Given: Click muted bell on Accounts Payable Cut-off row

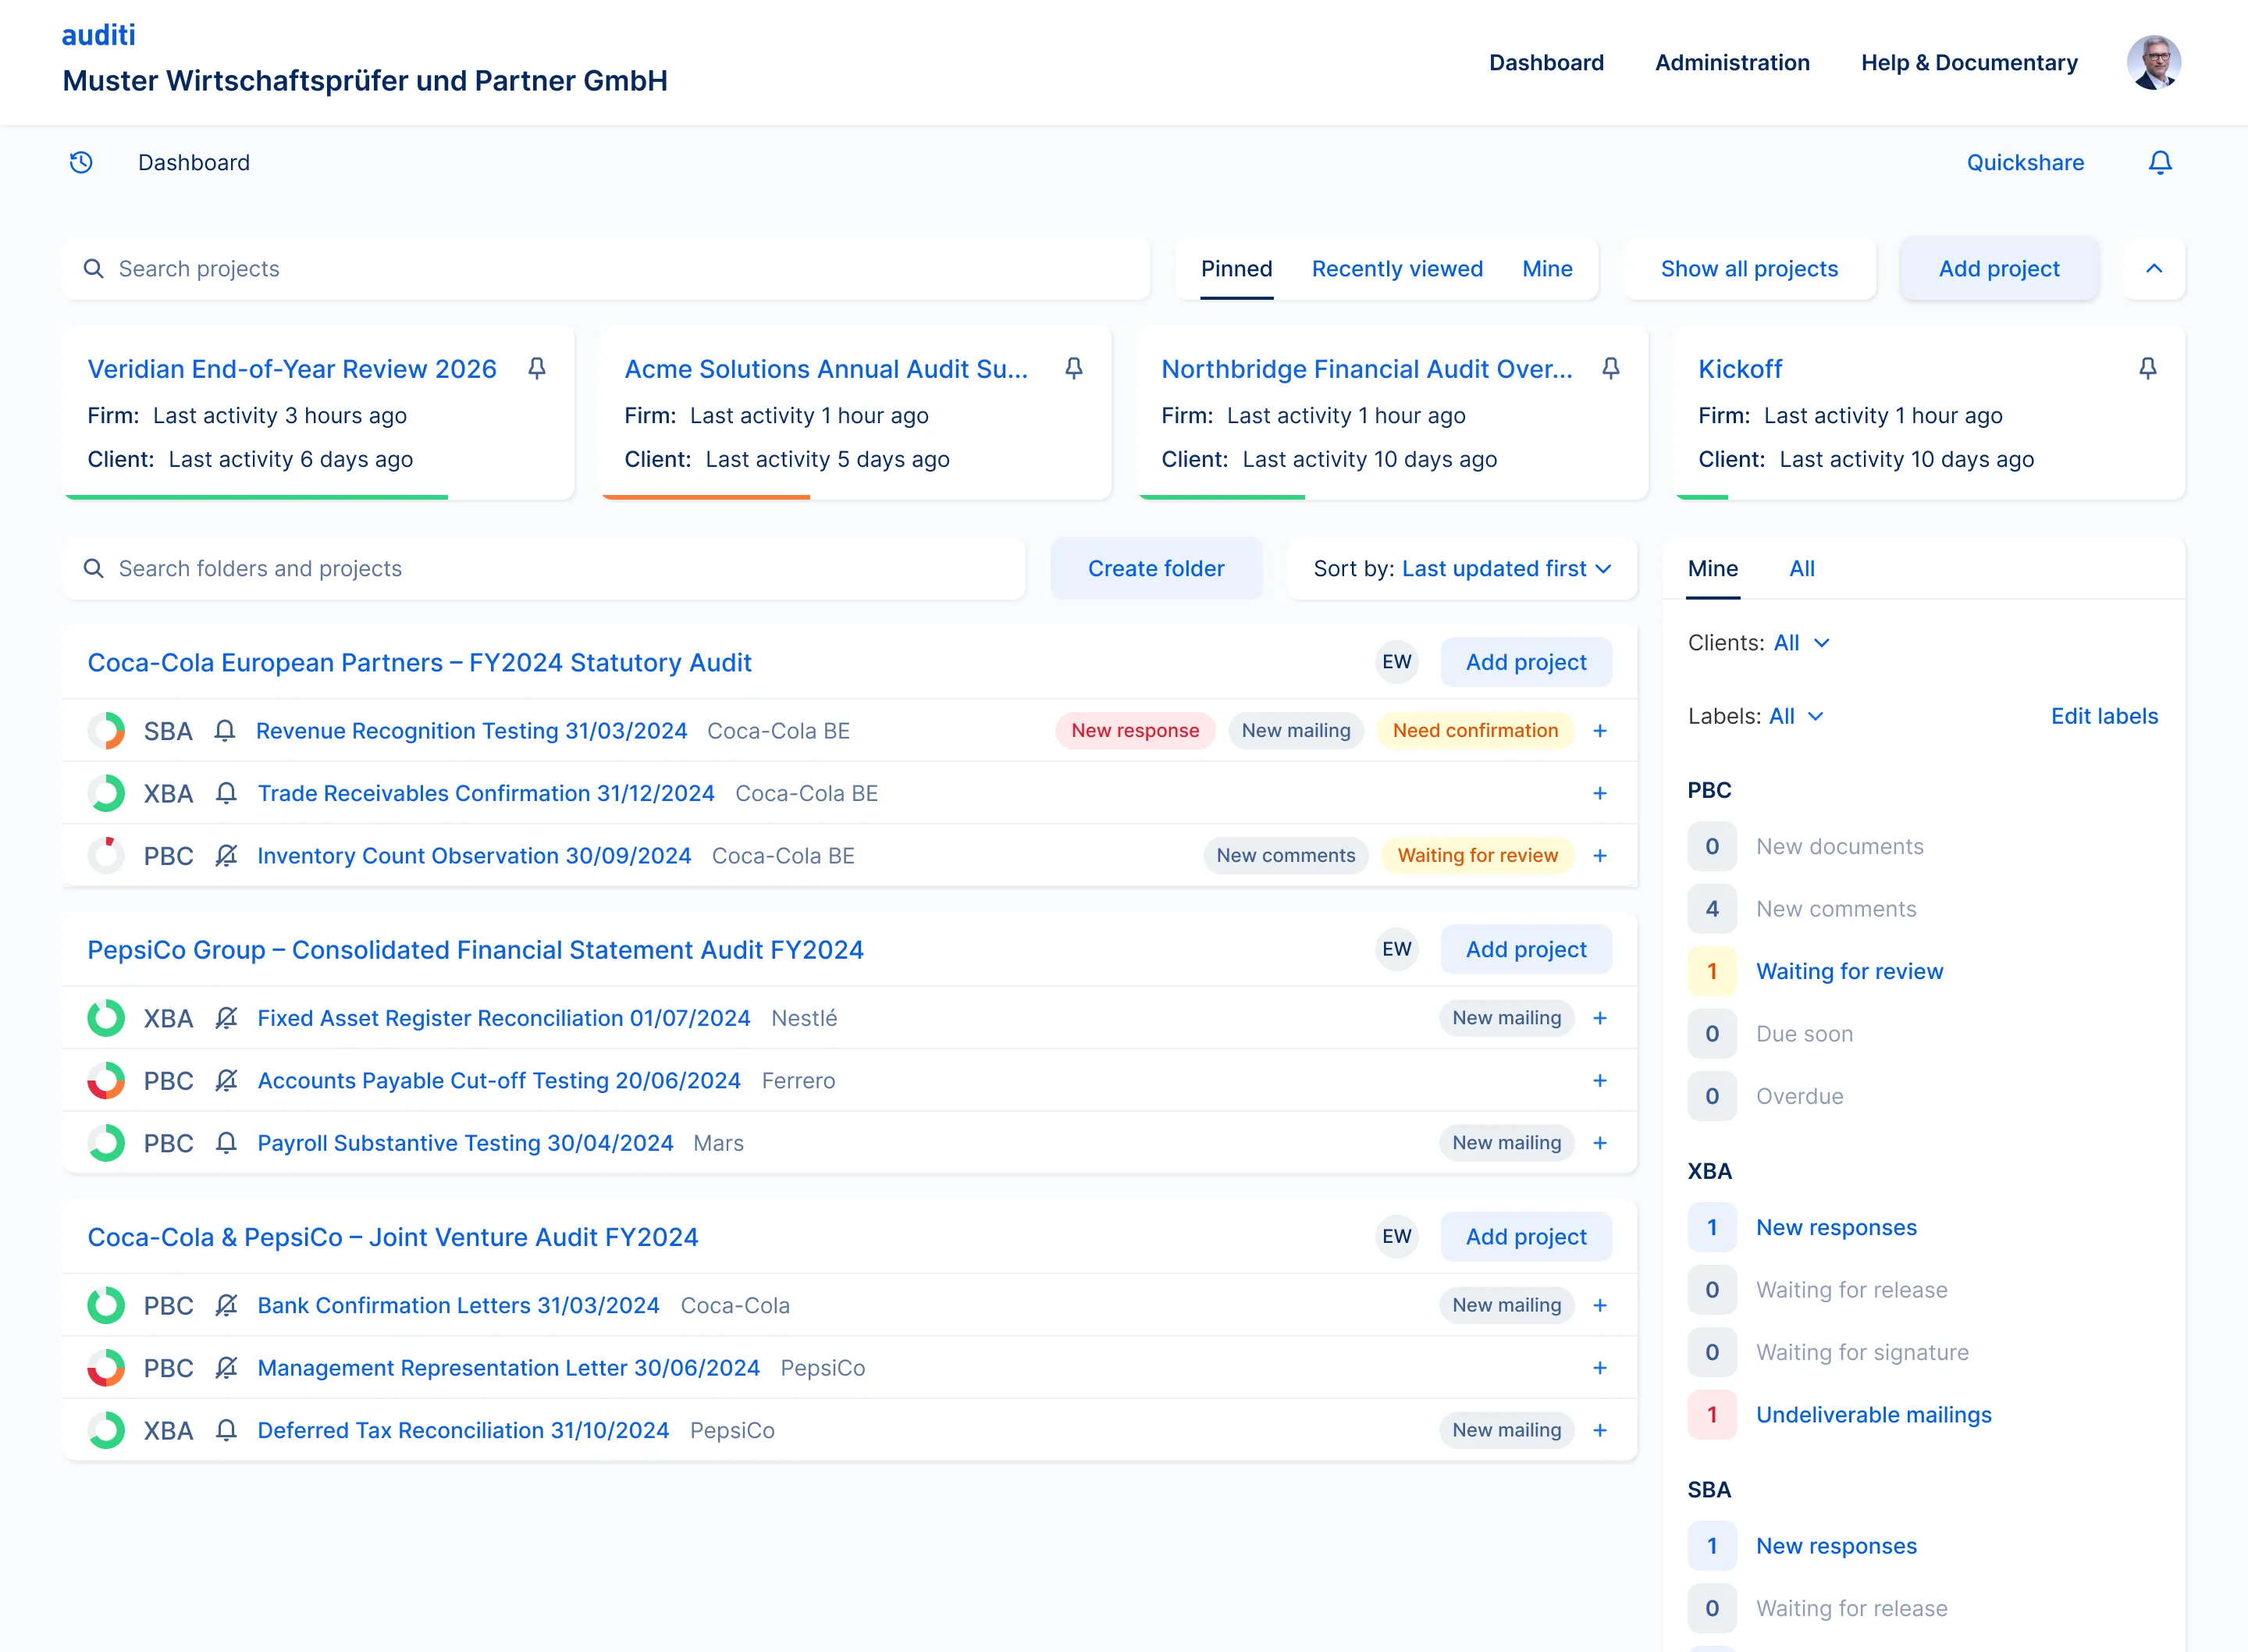Looking at the screenshot, I should coord(226,1081).
